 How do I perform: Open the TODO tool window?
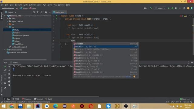click(x=16, y=99)
